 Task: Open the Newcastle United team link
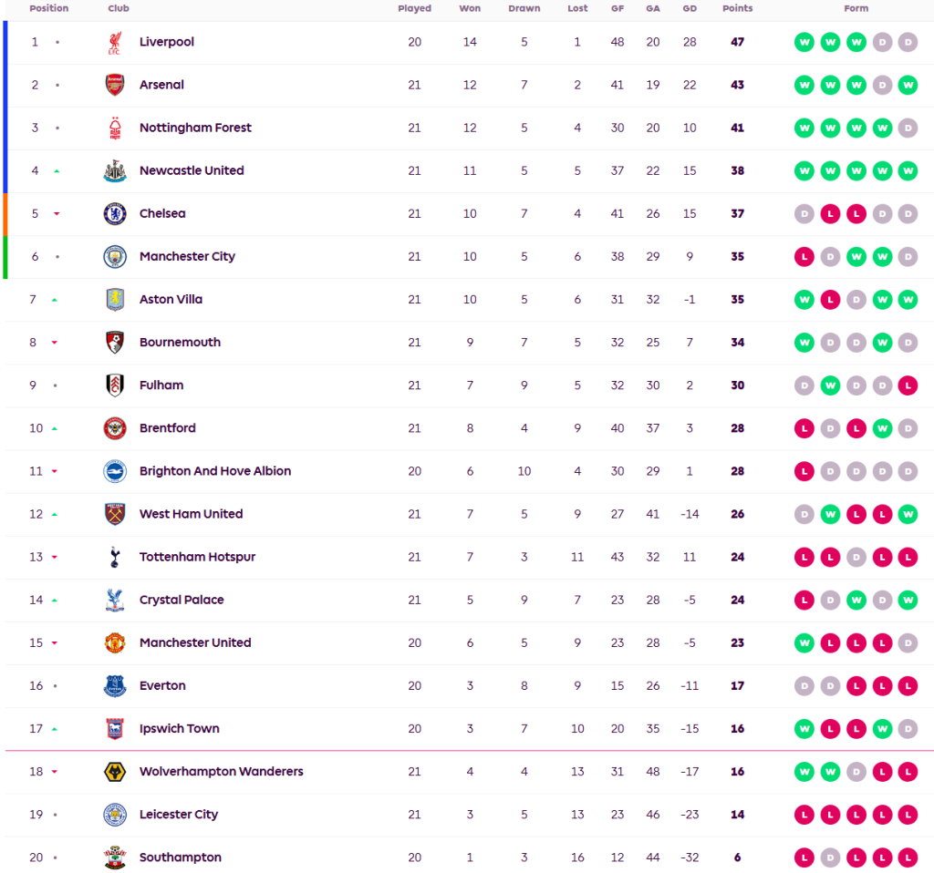(192, 170)
